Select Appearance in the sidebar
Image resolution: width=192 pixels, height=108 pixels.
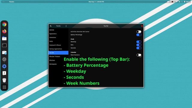pyautogui.click(x=58, y=34)
